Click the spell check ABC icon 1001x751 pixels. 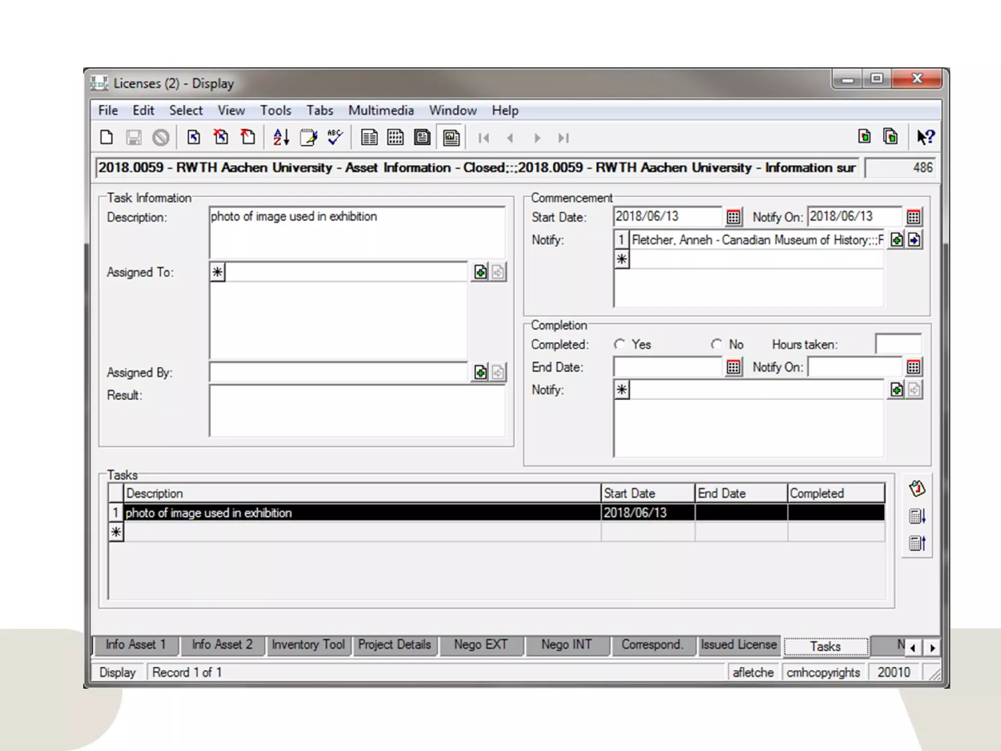335,137
